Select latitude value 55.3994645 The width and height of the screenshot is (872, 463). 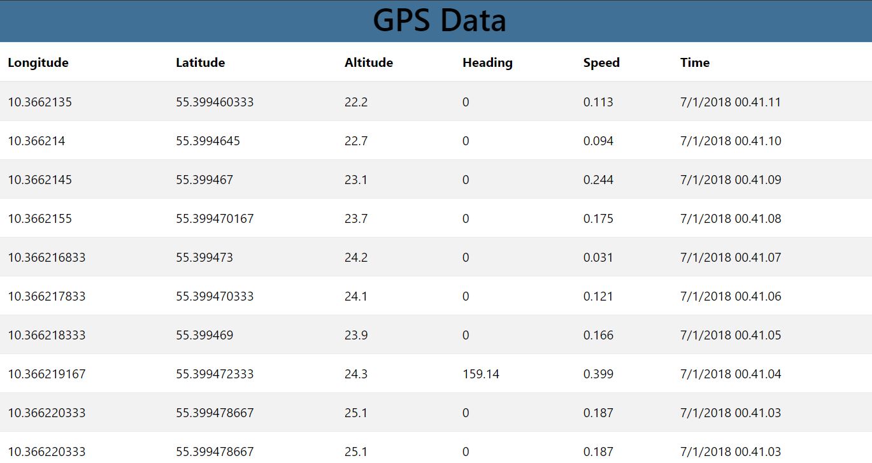click(x=208, y=141)
